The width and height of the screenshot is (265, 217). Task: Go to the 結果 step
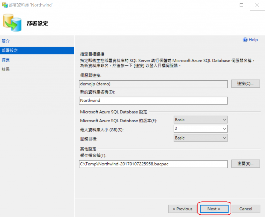click(x=6, y=69)
